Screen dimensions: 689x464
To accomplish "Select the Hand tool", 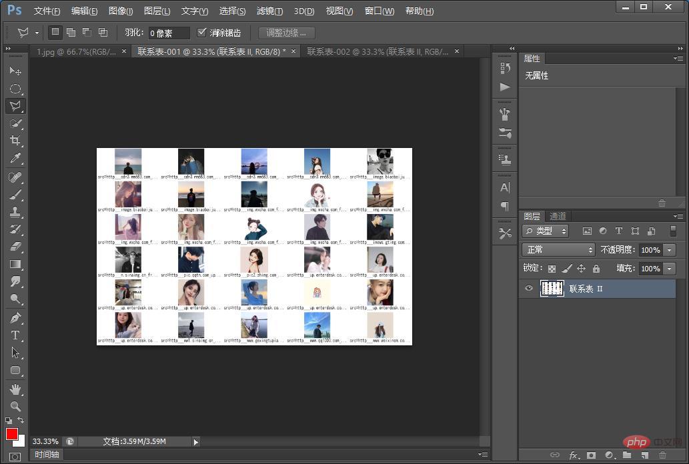I will tap(15, 389).
